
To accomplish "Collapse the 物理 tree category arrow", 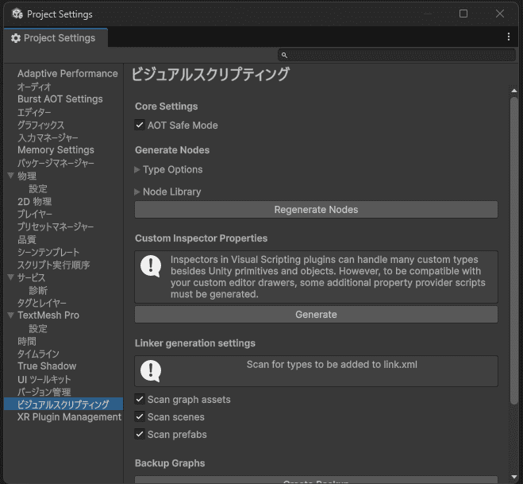I will click(10, 176).
